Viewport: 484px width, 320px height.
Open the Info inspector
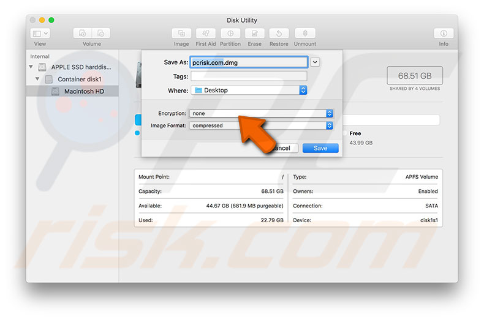tap(444, 33)
